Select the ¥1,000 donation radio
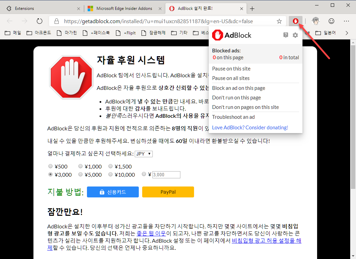Viewport: 356px width, 259px height. (80, 166)
